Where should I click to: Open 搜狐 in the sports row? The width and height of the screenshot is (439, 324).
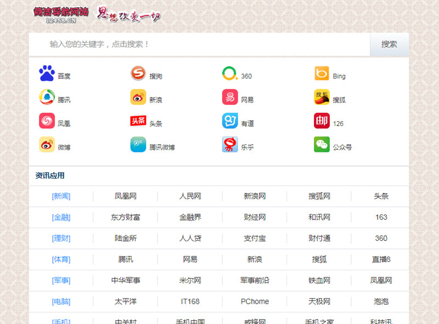point(319,259)
